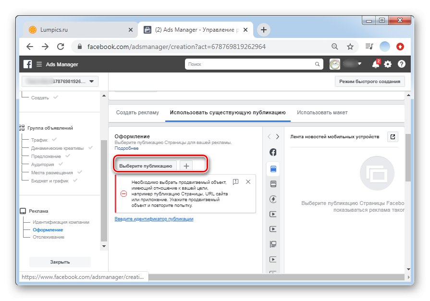Image resolution: width=430 pixels, height=301 pixels.
Task: Select Использовать существующую публикацию tab
Action: [228, 112]
